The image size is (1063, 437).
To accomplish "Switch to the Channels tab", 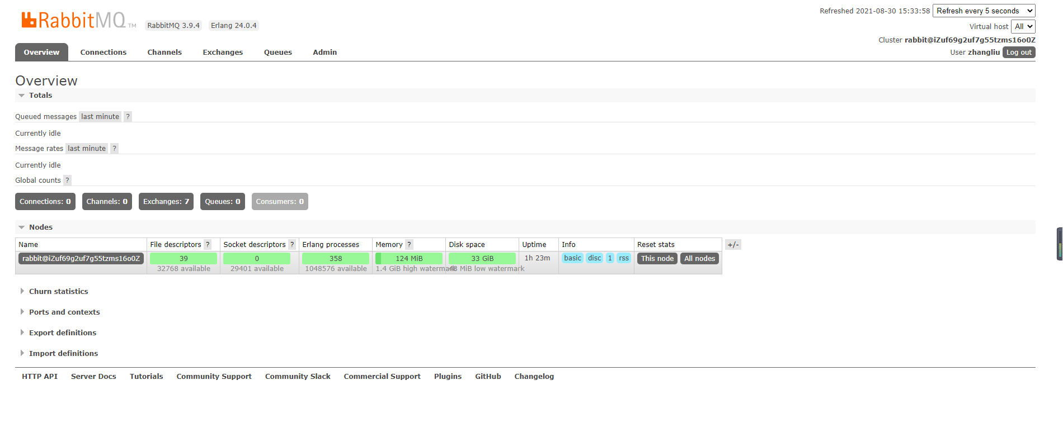I will coord(164,52).
